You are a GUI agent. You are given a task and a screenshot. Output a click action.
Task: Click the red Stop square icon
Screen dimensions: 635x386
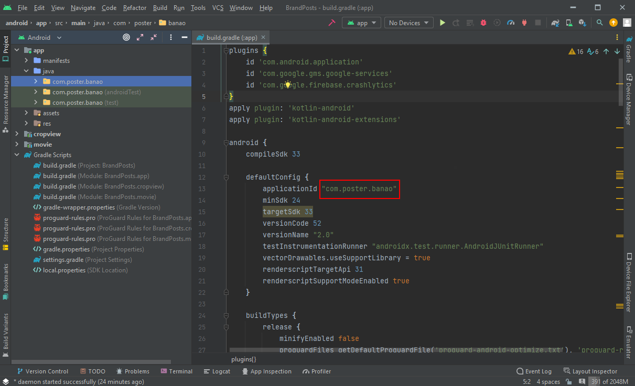coord(538,23)
